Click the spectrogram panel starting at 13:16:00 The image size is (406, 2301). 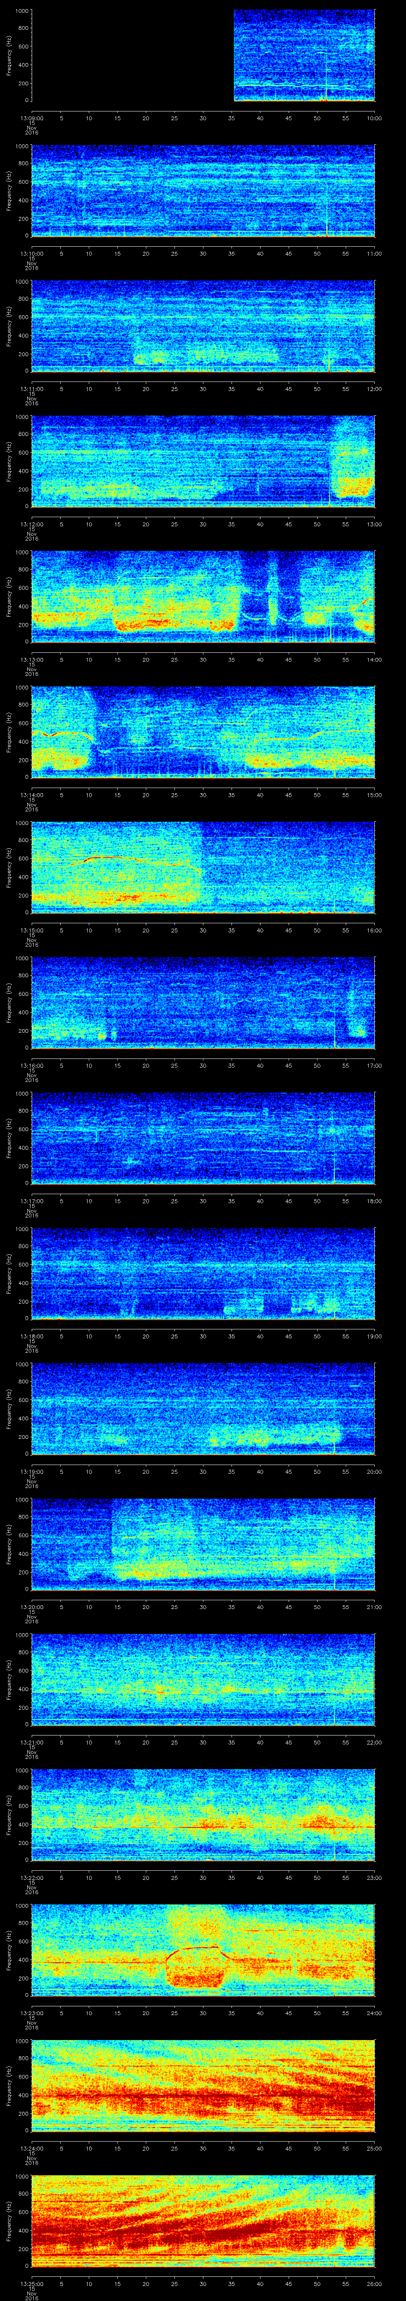pos(203,1003)
